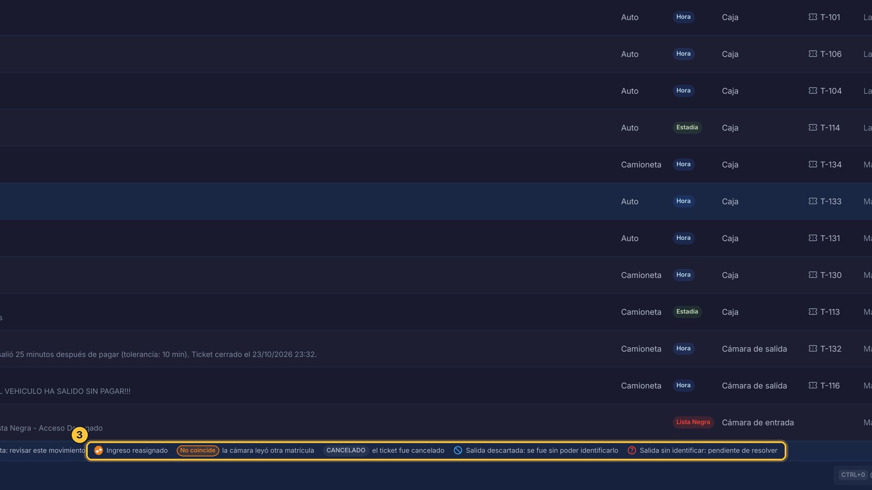Select 'Cámara de salida' in the T-116 row
This screenshot has width=872, height=490.
point(754,386)
